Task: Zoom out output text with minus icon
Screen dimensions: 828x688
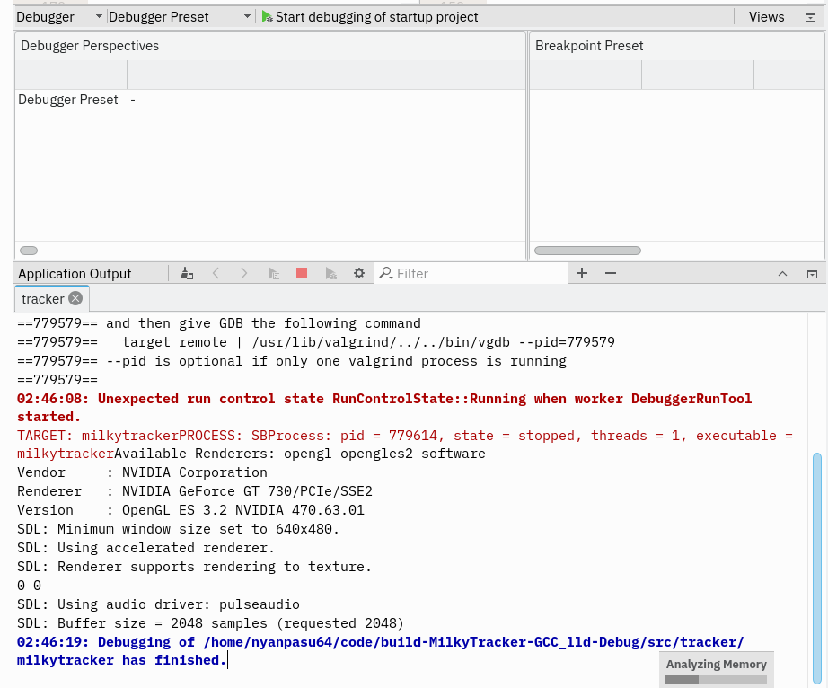Action: click(611, 273)
